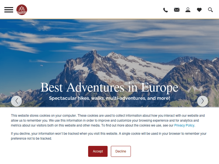
Task: Open the email envelope icon
Action: [177, 10]
